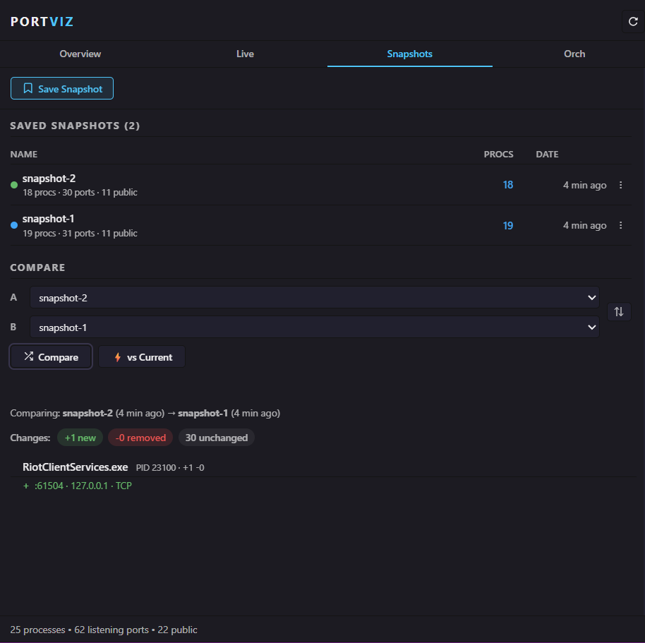Select the +1 new changes badge
The width and height of the screenshot is (645, 643).
click(80, 438)
